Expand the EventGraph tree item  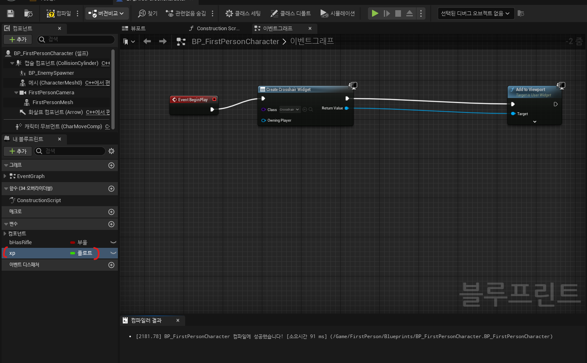pos(5,176)
